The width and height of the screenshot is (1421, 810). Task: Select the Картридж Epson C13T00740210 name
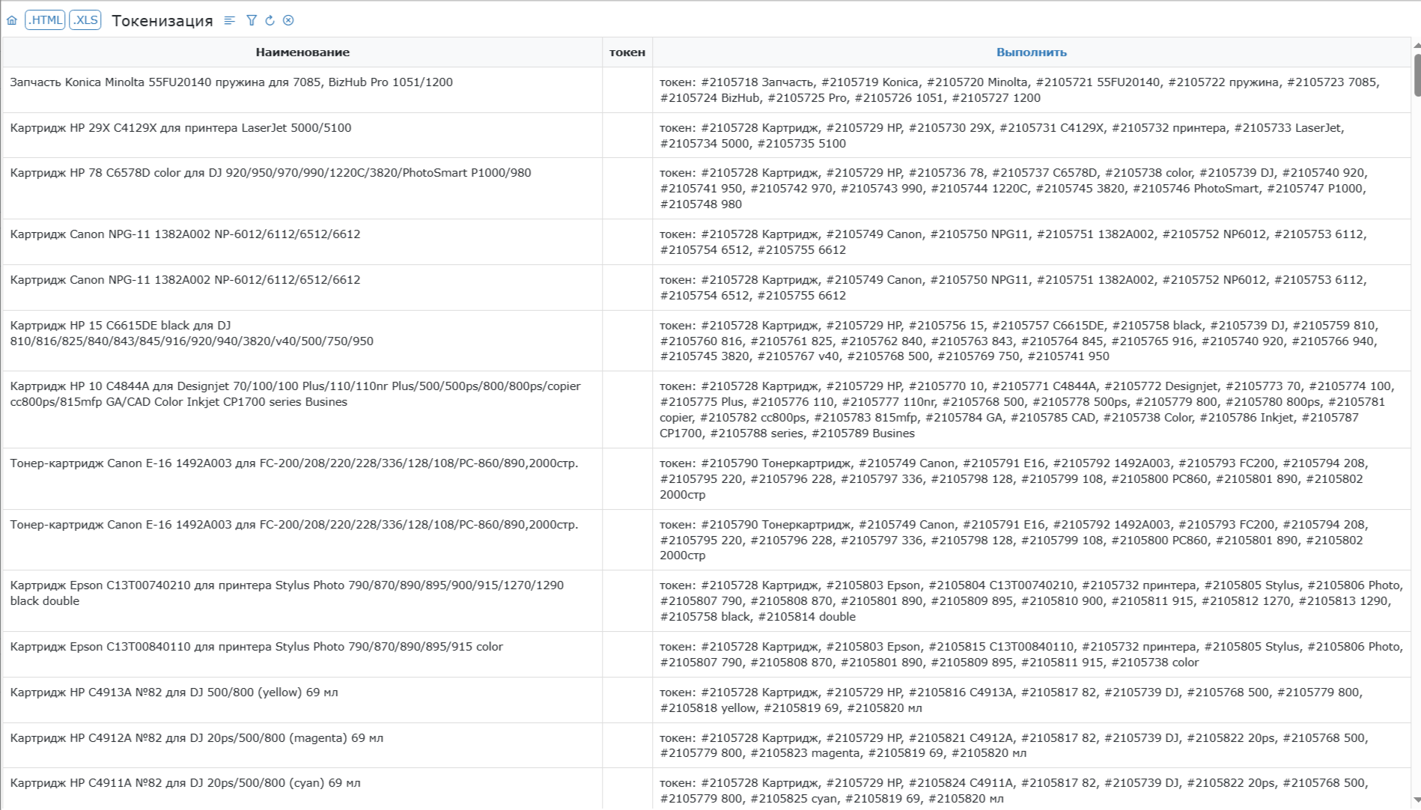click(x=287, y=593)
